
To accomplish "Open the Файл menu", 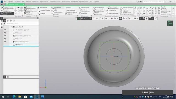I will [x=5, y=2].
